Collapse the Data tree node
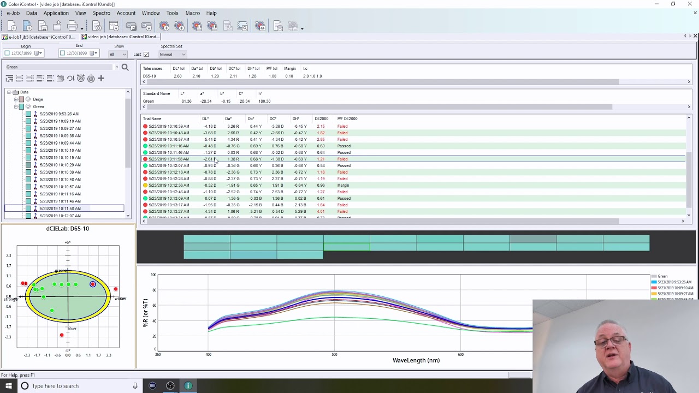 9,92
